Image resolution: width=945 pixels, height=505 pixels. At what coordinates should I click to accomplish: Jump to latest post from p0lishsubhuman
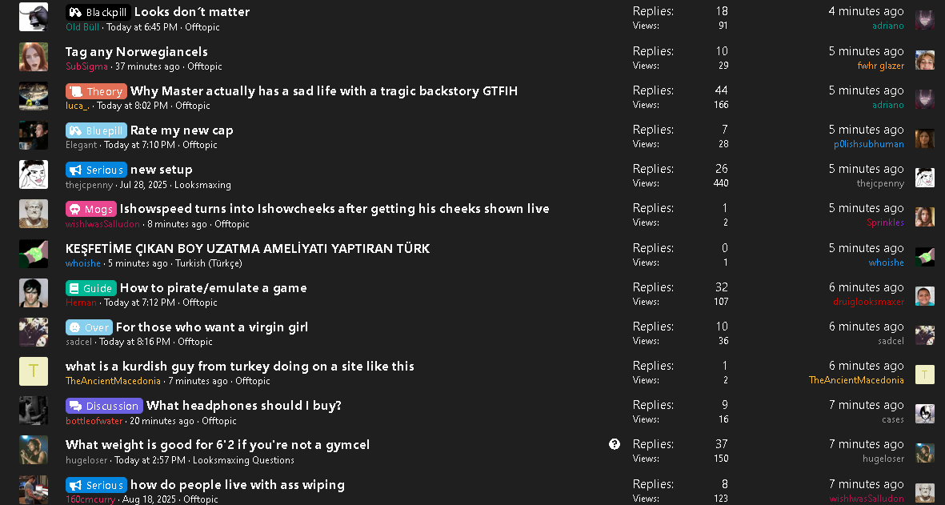[866, 130]
